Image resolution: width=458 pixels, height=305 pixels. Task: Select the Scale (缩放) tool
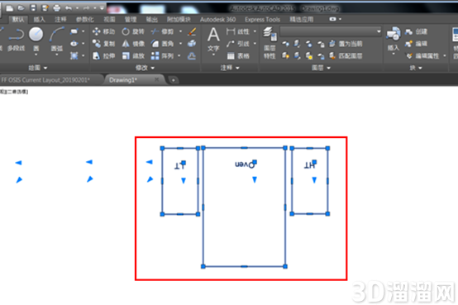[133, 55]
